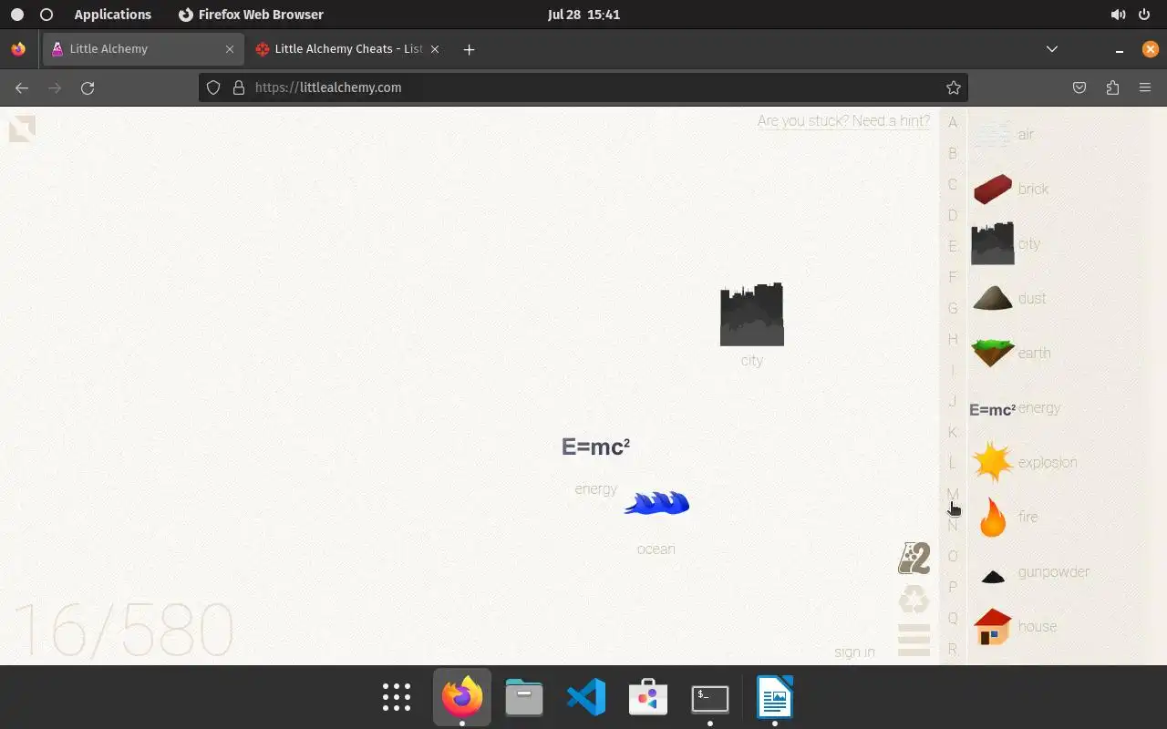This screenshot has height=729, width=1167.
Task: Close the Little Alchemy Cheats tab
Action: point(435,49)
